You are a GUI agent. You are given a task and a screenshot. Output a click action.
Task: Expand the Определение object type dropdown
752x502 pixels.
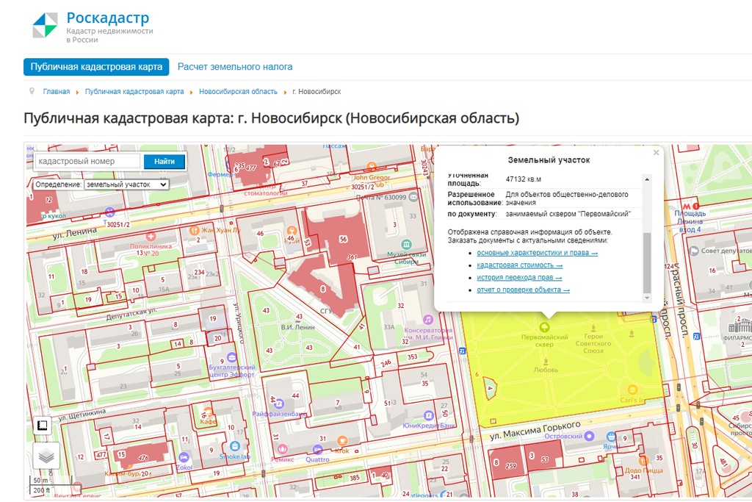point(126,184)
